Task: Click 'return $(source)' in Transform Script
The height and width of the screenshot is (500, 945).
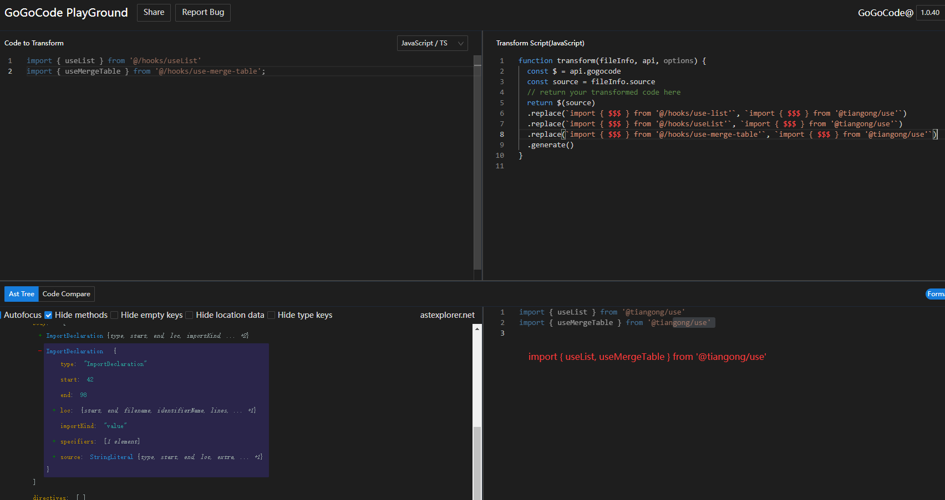Action: 561,103
